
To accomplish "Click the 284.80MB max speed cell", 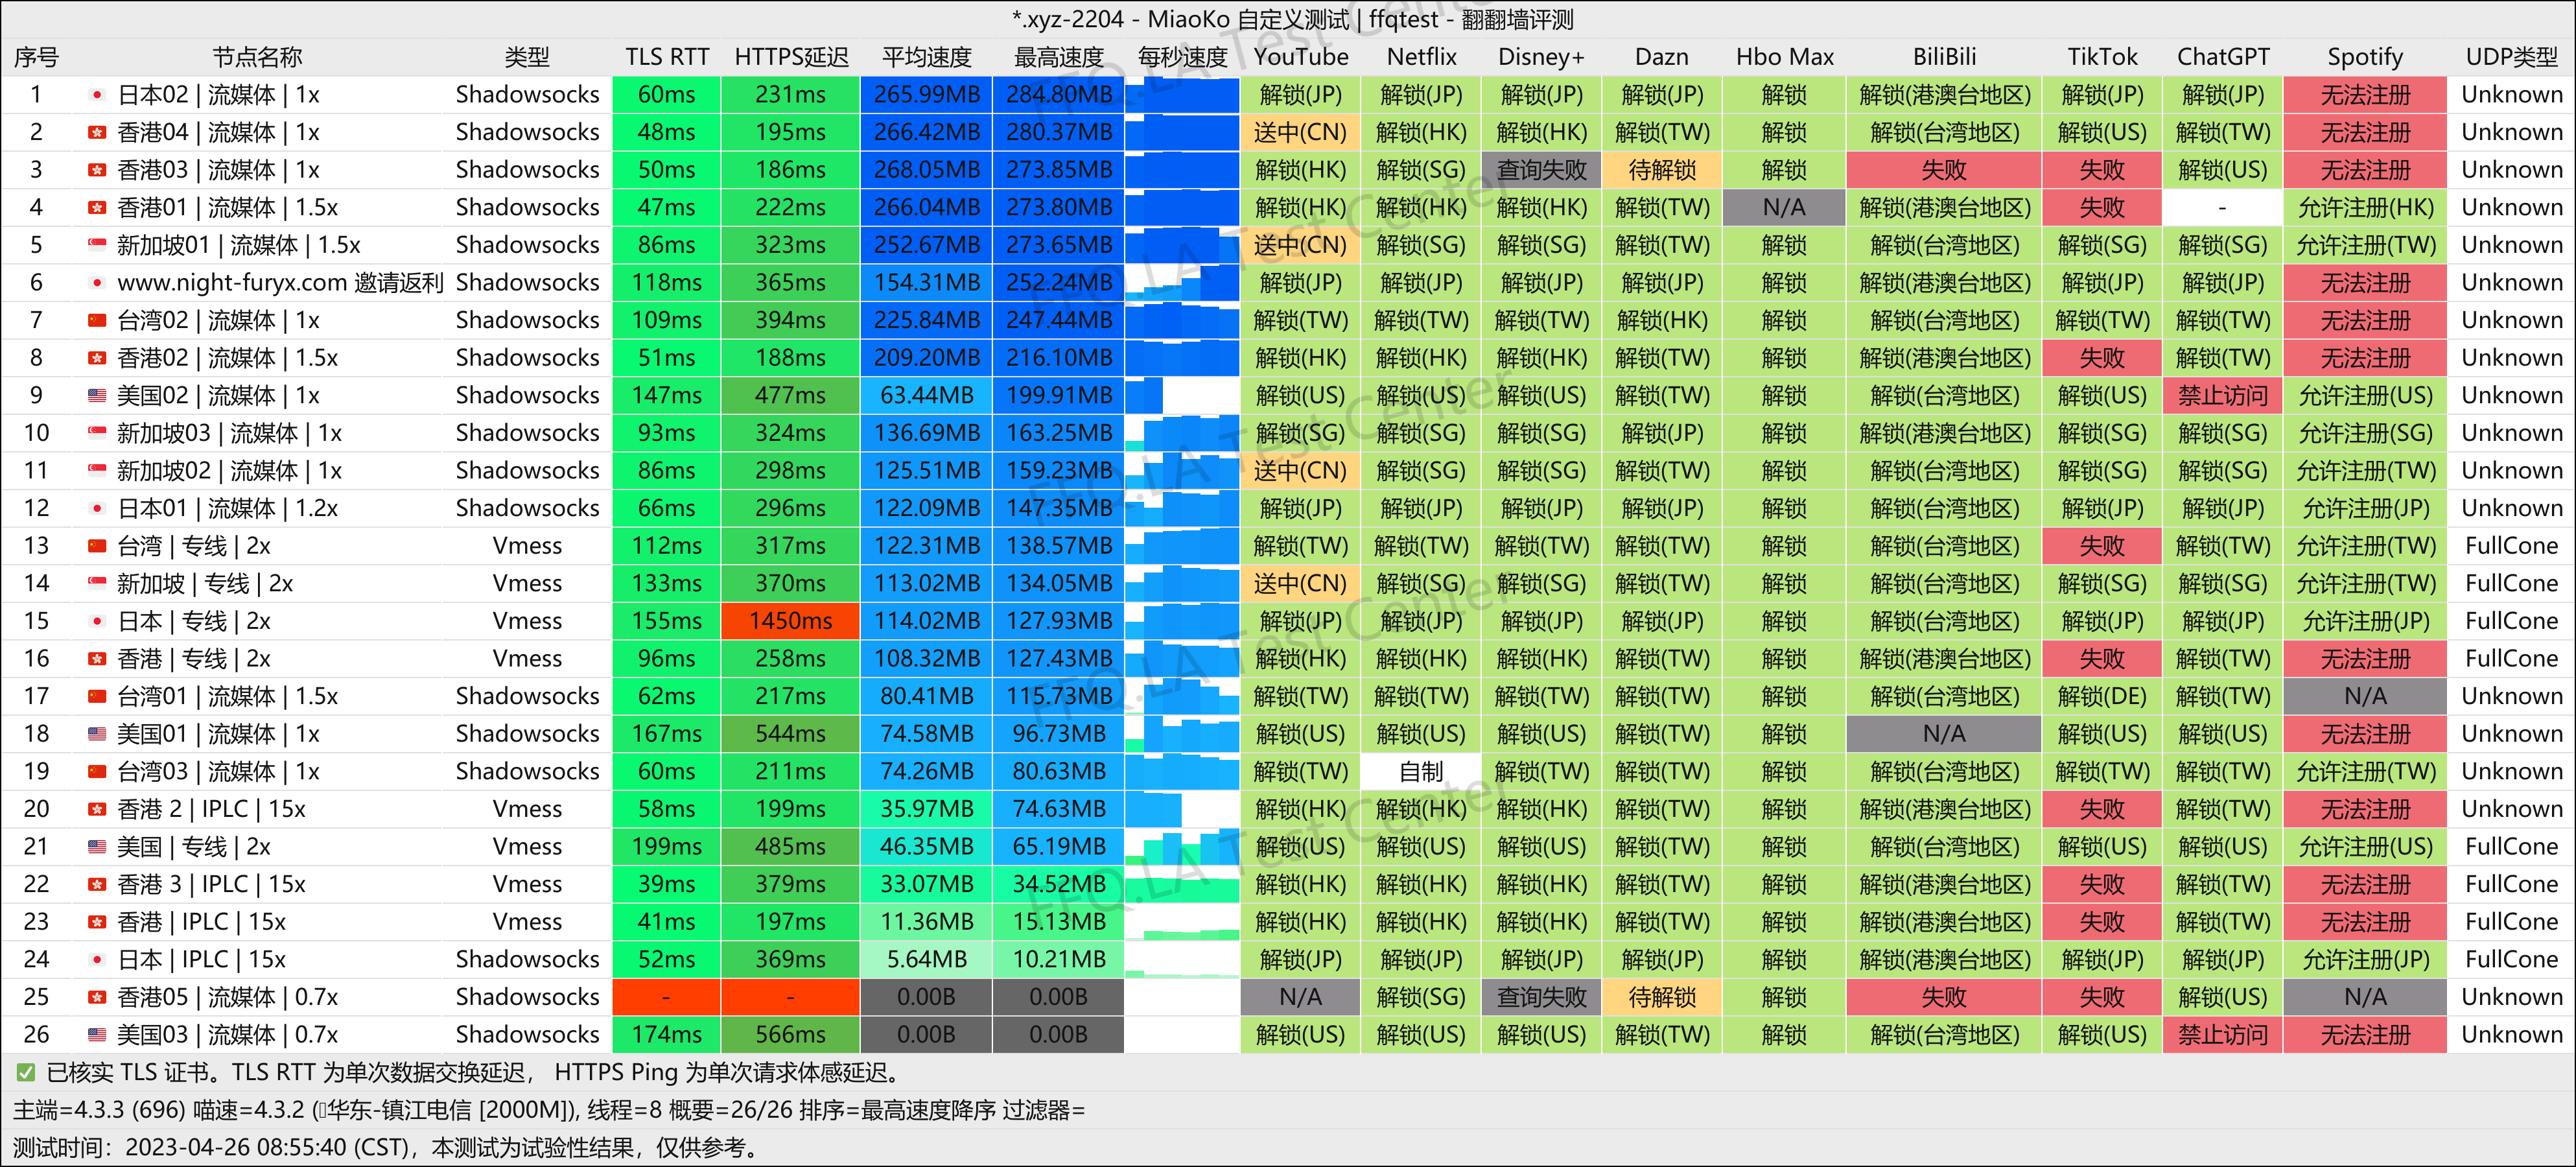I will click(x=1058, y=95).
